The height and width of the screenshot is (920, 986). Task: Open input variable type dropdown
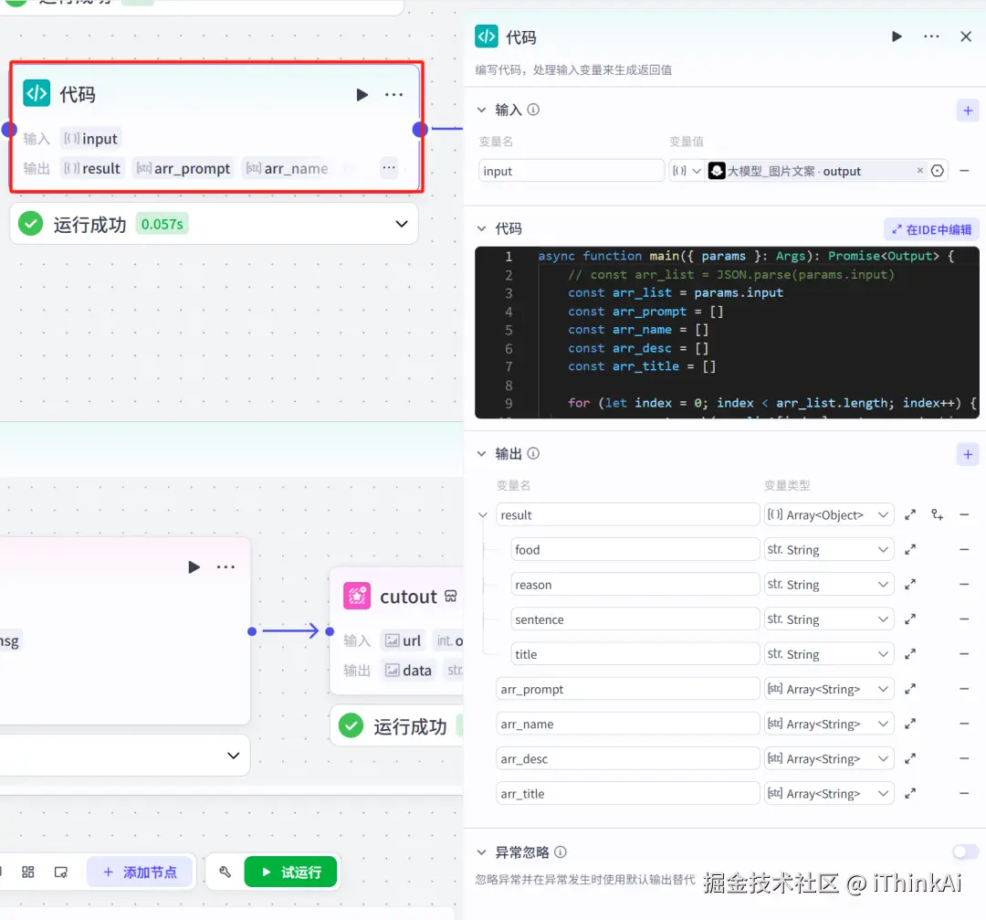click(686, 171)
